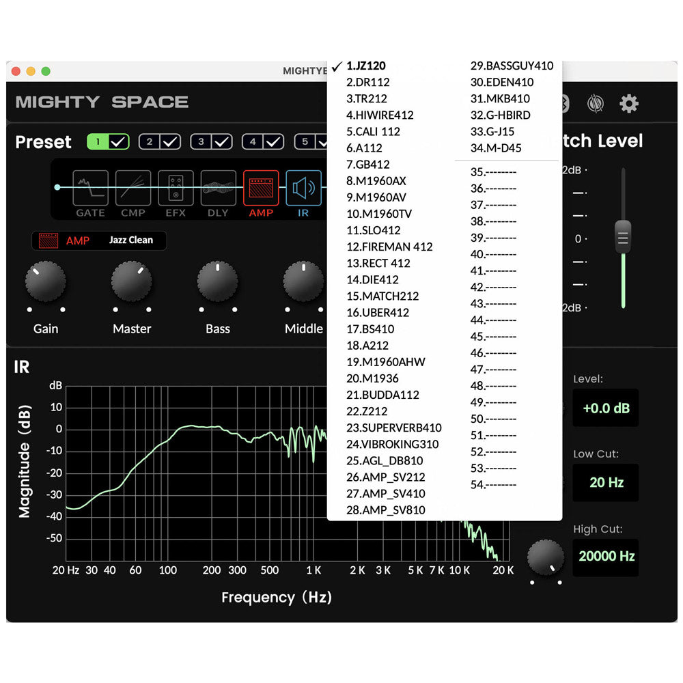683x683 pixels.
Task: Open settings with the gear icon
Action: pos(628,104)
